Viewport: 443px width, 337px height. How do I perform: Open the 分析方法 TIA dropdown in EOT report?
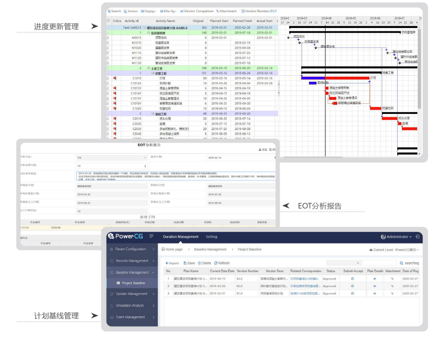tap(112, 157)
